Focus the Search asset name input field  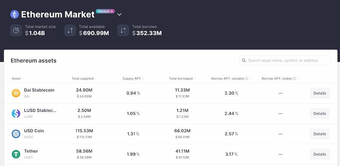pyautogui.click(x=285, y=61)
